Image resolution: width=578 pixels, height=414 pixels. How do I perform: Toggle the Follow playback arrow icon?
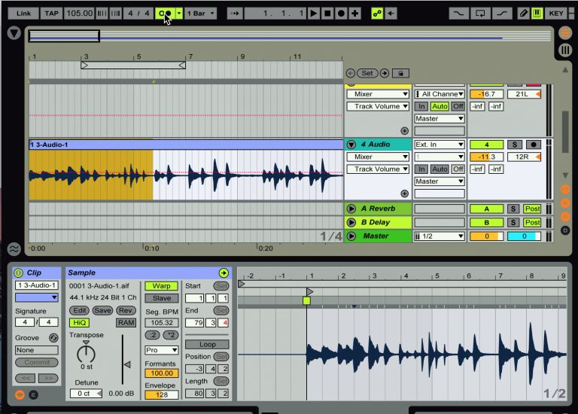[x=235, y=14]
